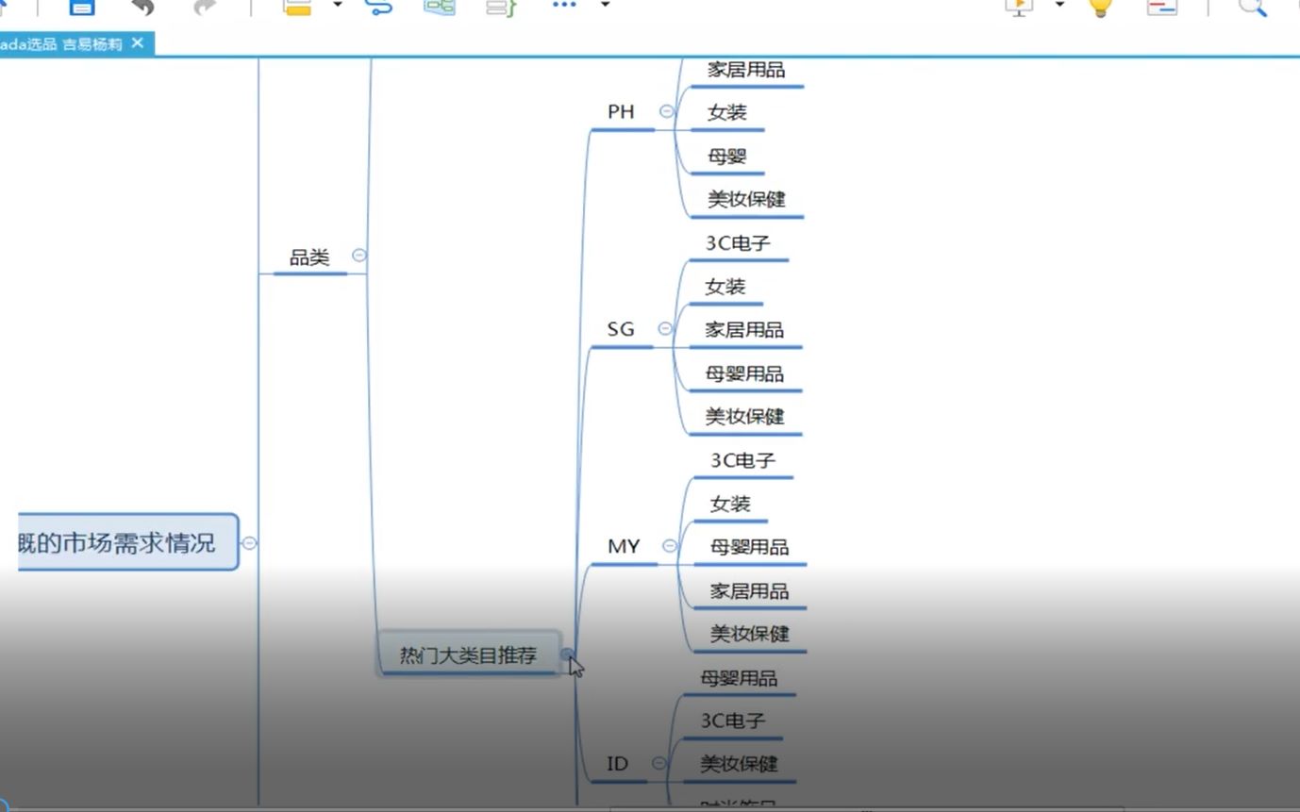This screenshot has height=812, width=1300.
Task: Click the Save icon in the toolbar
Action: coord(82,6)
